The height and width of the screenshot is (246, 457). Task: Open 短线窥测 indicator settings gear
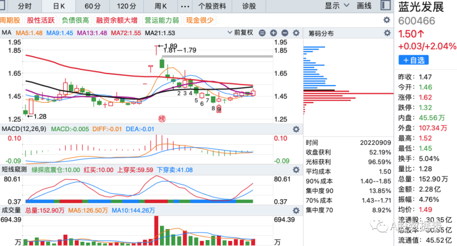(x=296, y=170)
